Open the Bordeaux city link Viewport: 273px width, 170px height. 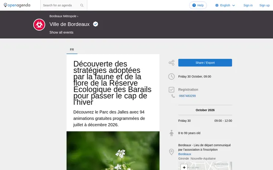[x=185, y=154]
